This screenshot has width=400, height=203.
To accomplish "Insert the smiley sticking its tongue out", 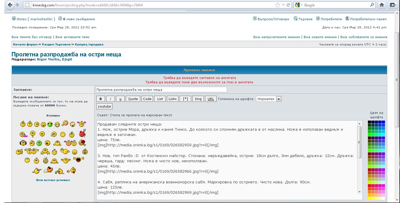I will [x=72, y=170].
